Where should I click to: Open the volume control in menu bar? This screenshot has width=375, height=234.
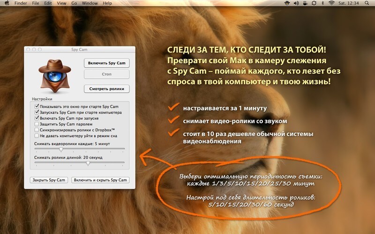point(296,3)
